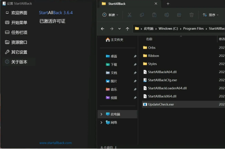Expand the 网络 tree node

click(101, 122)
